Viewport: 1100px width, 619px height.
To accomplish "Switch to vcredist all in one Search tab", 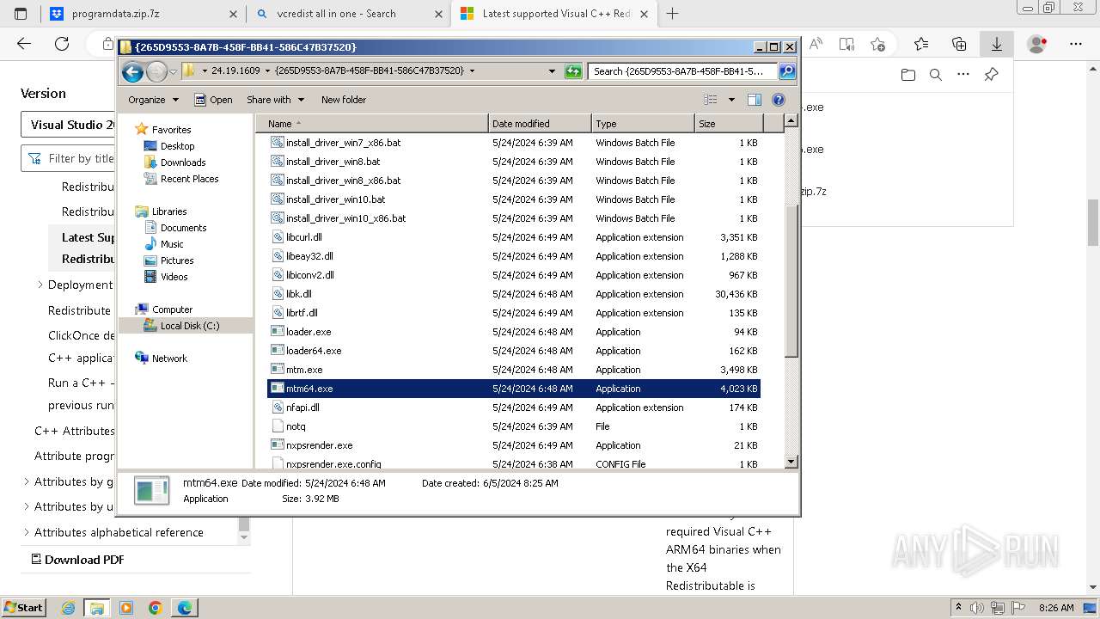I will pyautogui.click(x=348, y=14).
